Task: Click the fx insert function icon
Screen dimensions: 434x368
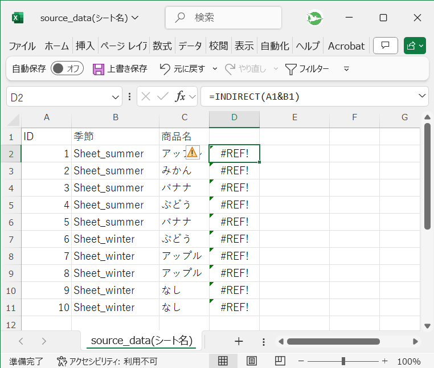Action: point(180,96)
